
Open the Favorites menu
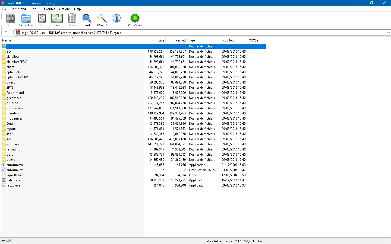tap(49, 9)
